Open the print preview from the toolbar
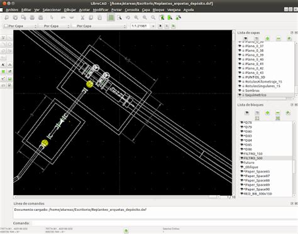The height and width of the screenshot is (234, 298). tap(41, 18)
